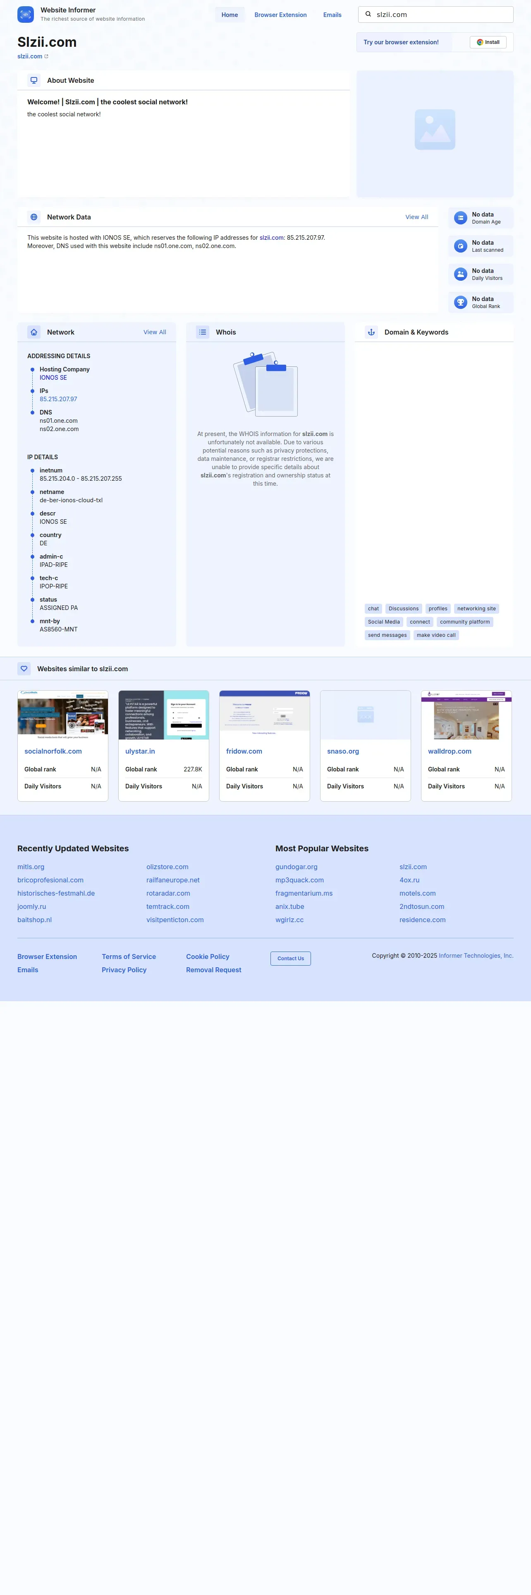Click the Install extension button
The height and width of the screenshot is (1595, 531).
click(488, 42)
